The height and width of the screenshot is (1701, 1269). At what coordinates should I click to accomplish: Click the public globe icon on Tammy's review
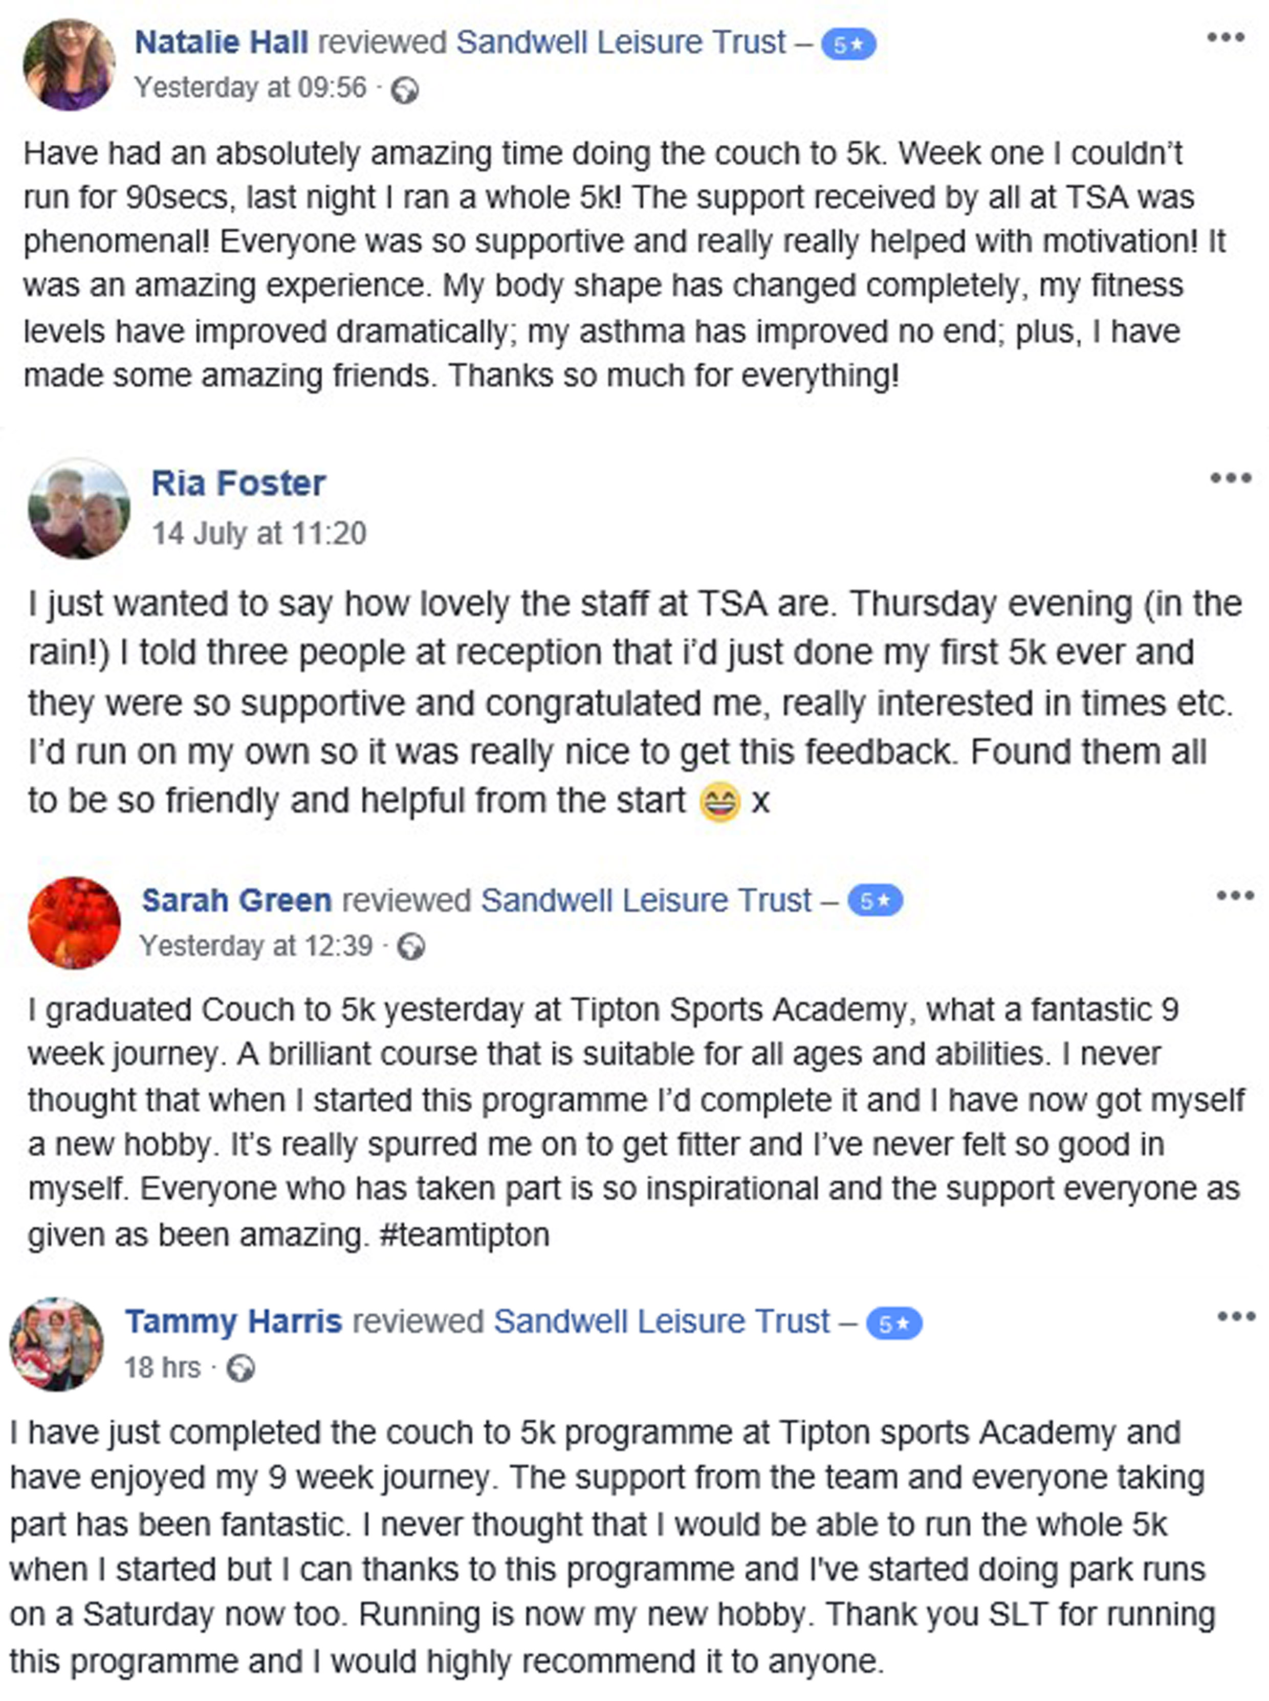[240, 1368]
